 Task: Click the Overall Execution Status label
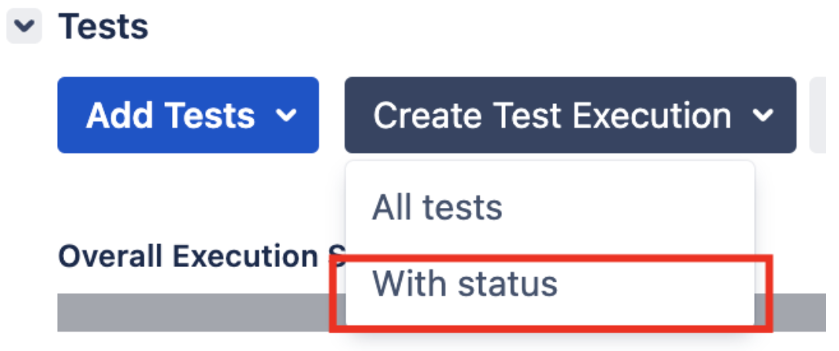pos(203,257)
